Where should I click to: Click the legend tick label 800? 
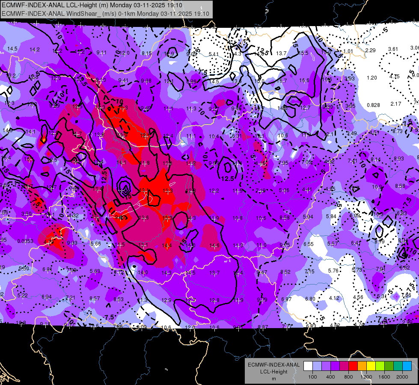click(x=348, y=377)
